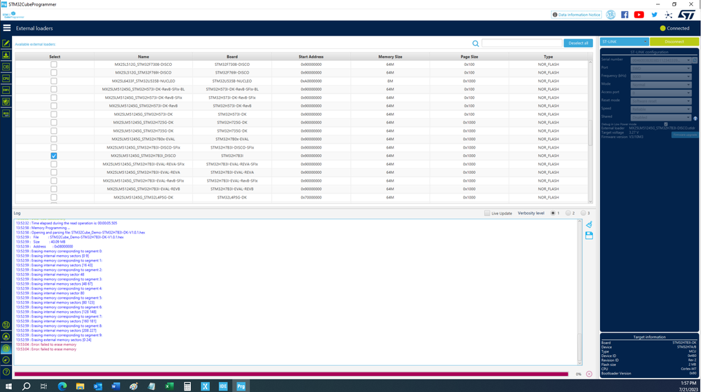
Task: Open the ST Facebook page icon
Action: 625,15
